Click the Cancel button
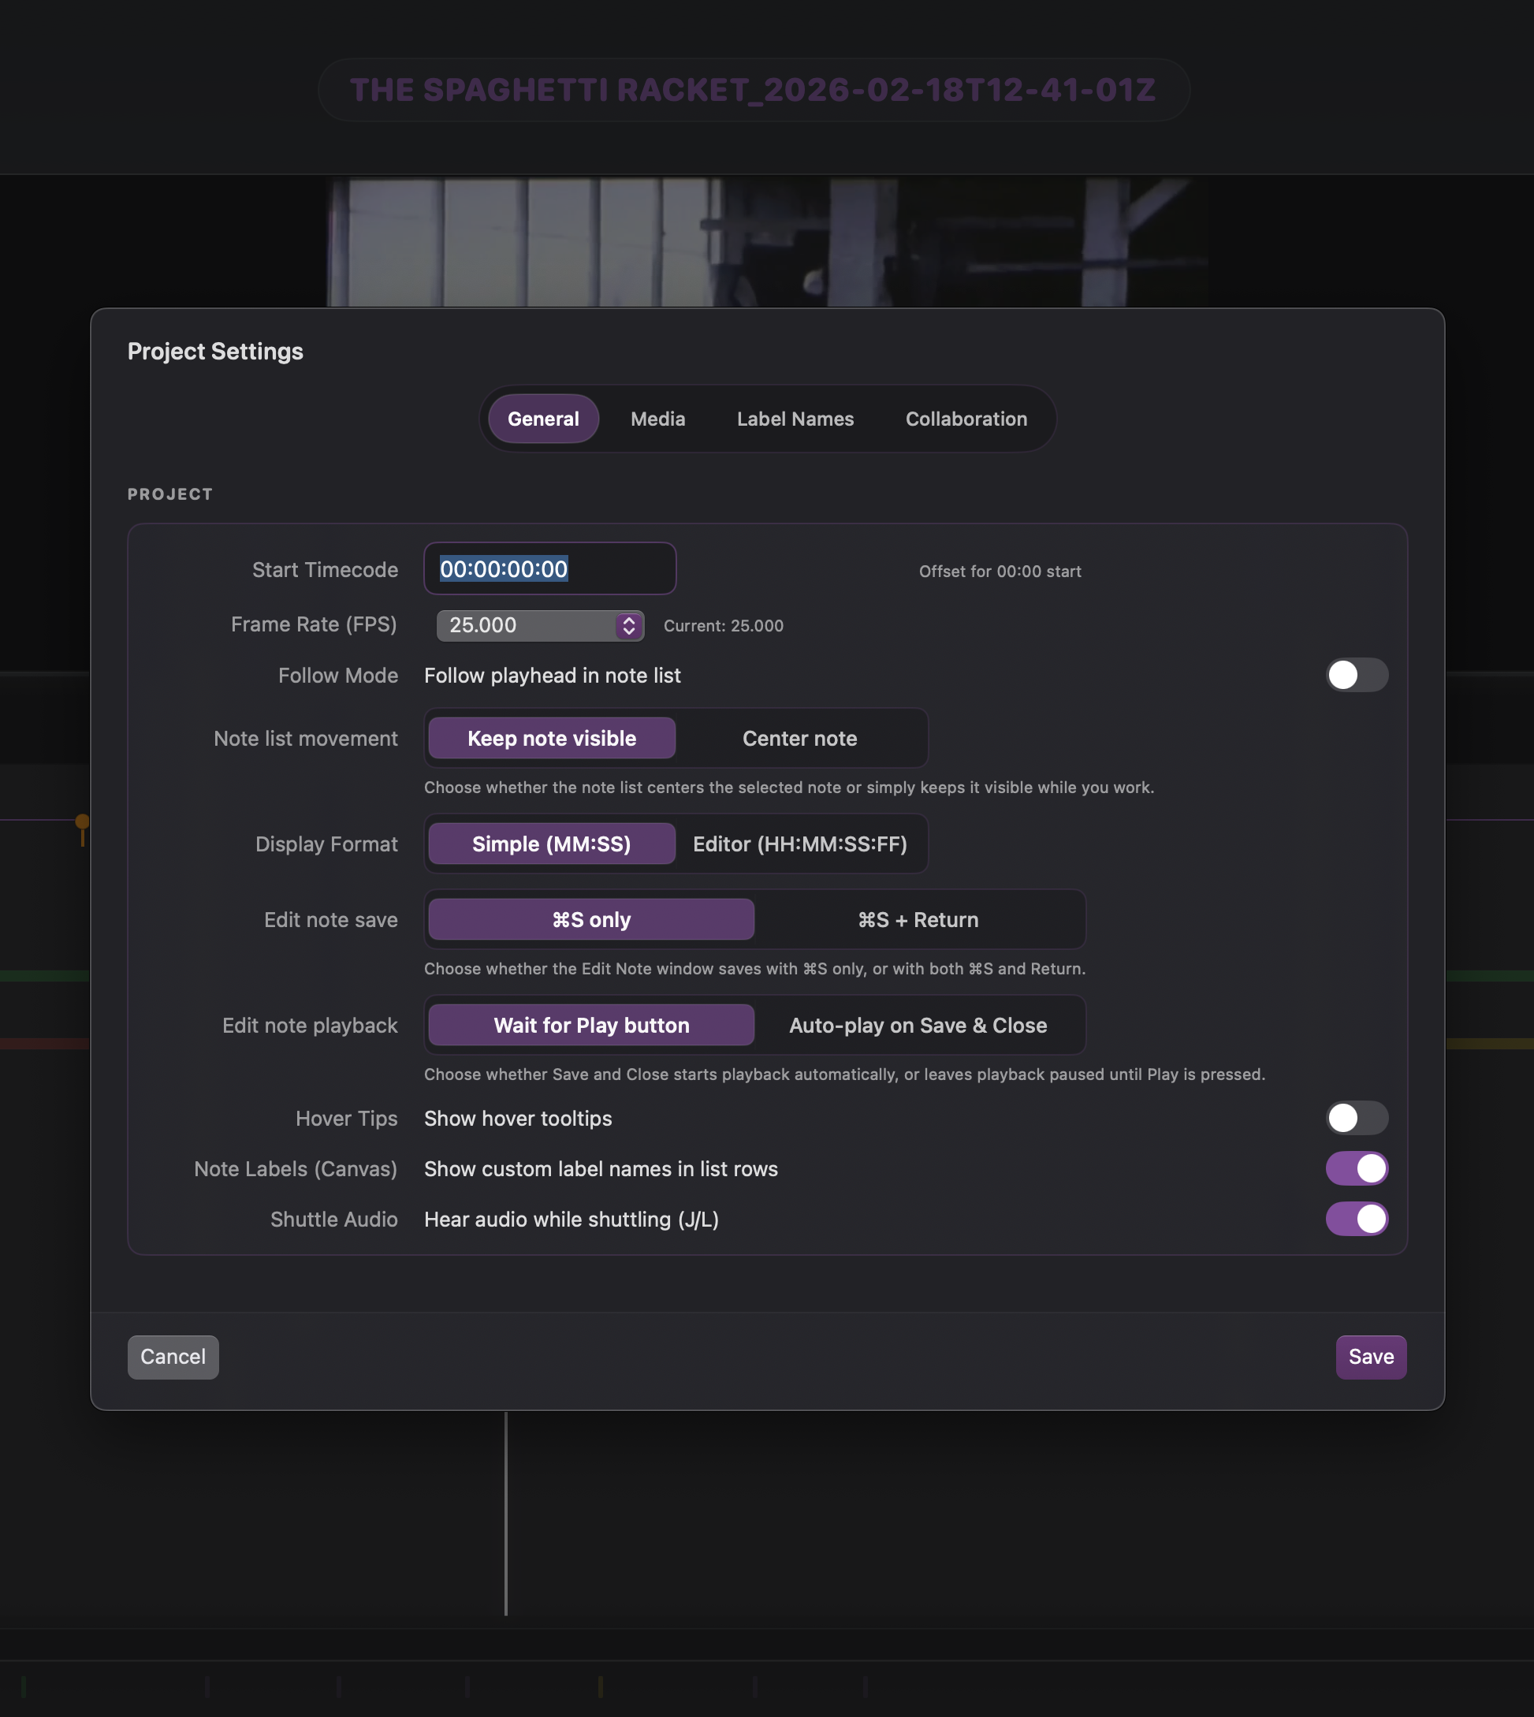This screenshot has height=1717, width=1534. tap(173, 1357)
